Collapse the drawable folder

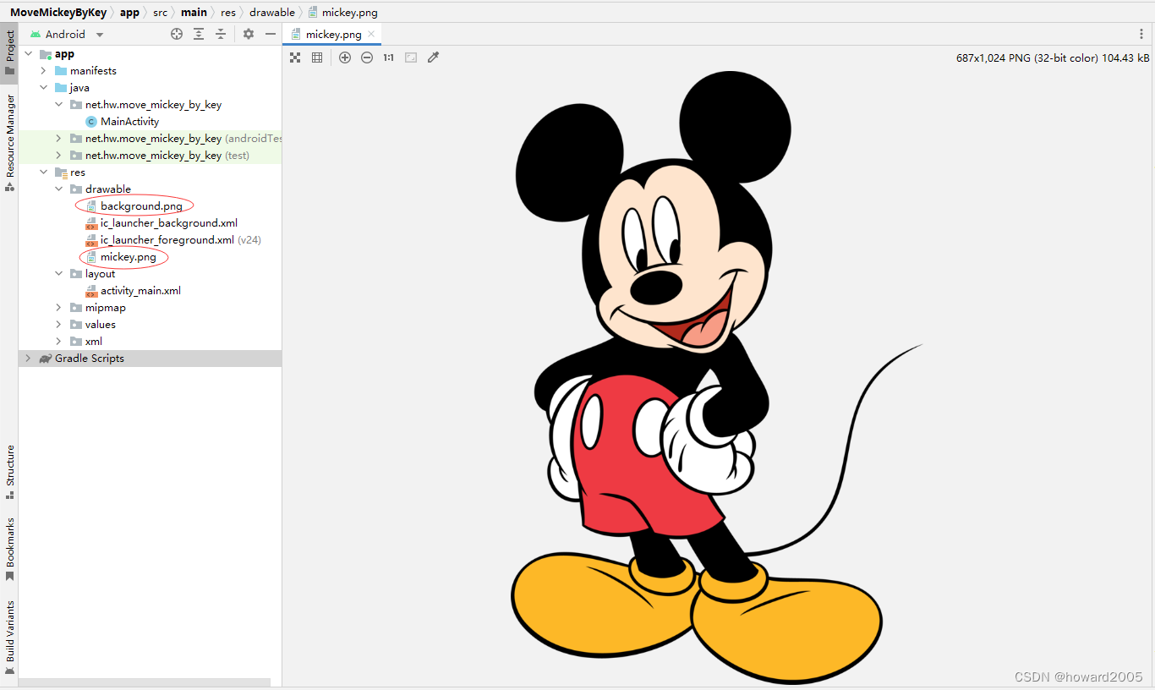(58, 189)
